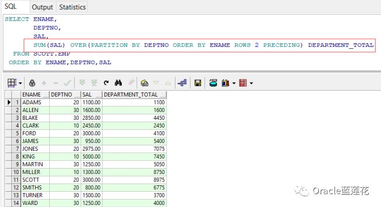Click the SCOTT.EMP text in the query
Screen dimensions: 381x207
[52, 54]
